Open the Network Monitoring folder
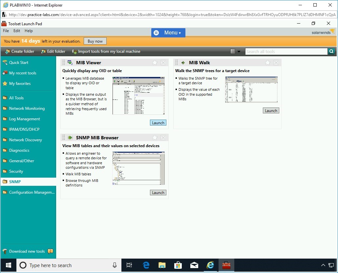This screenshot has width=338, height=273. [27, 108]
